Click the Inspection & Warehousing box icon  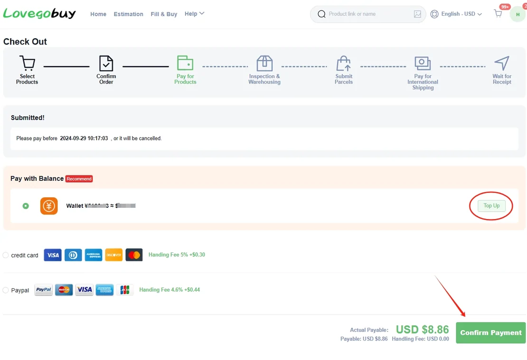coord(264,63)
